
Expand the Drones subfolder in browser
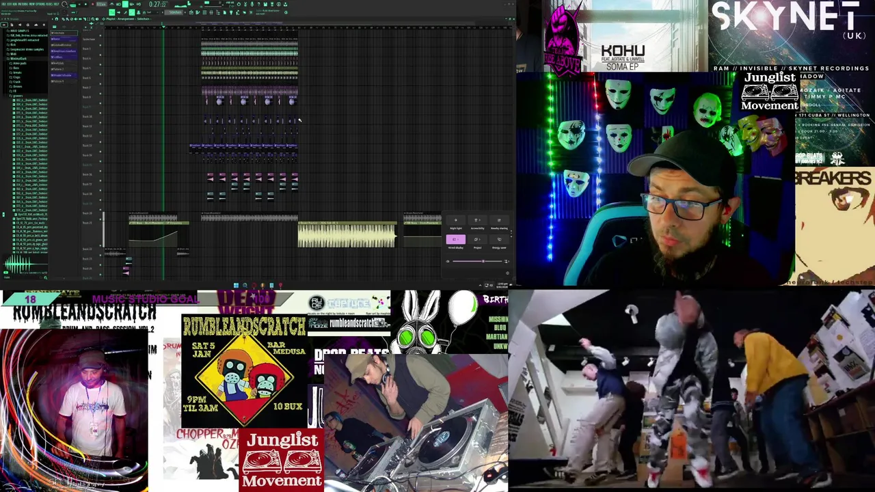tap(16, 87)
